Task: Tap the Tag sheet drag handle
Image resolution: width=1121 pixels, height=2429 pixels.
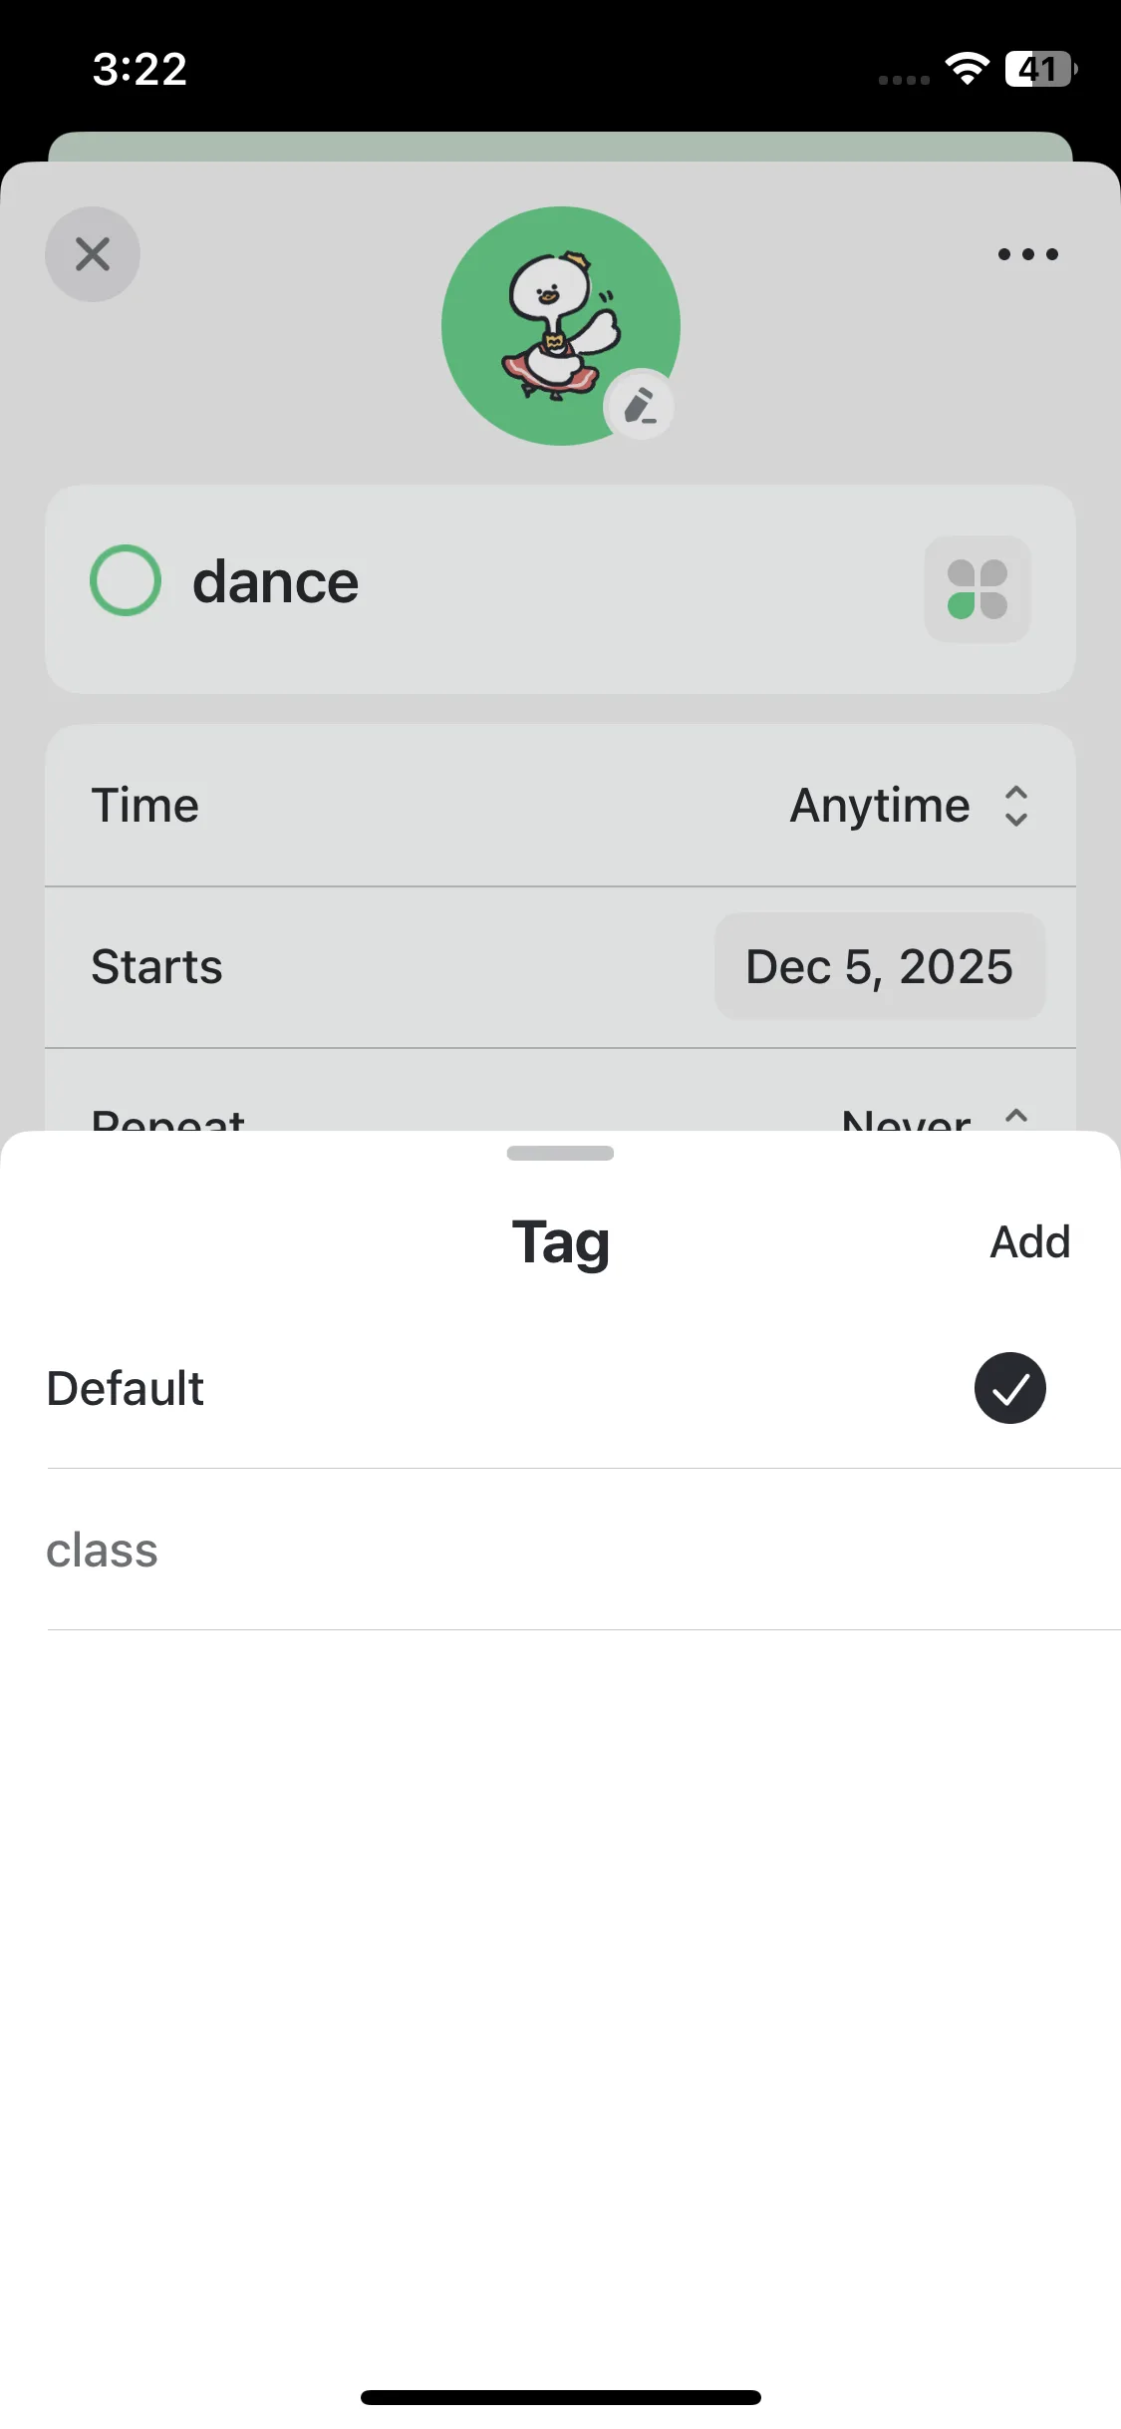Action: [x=560, y=1154]
